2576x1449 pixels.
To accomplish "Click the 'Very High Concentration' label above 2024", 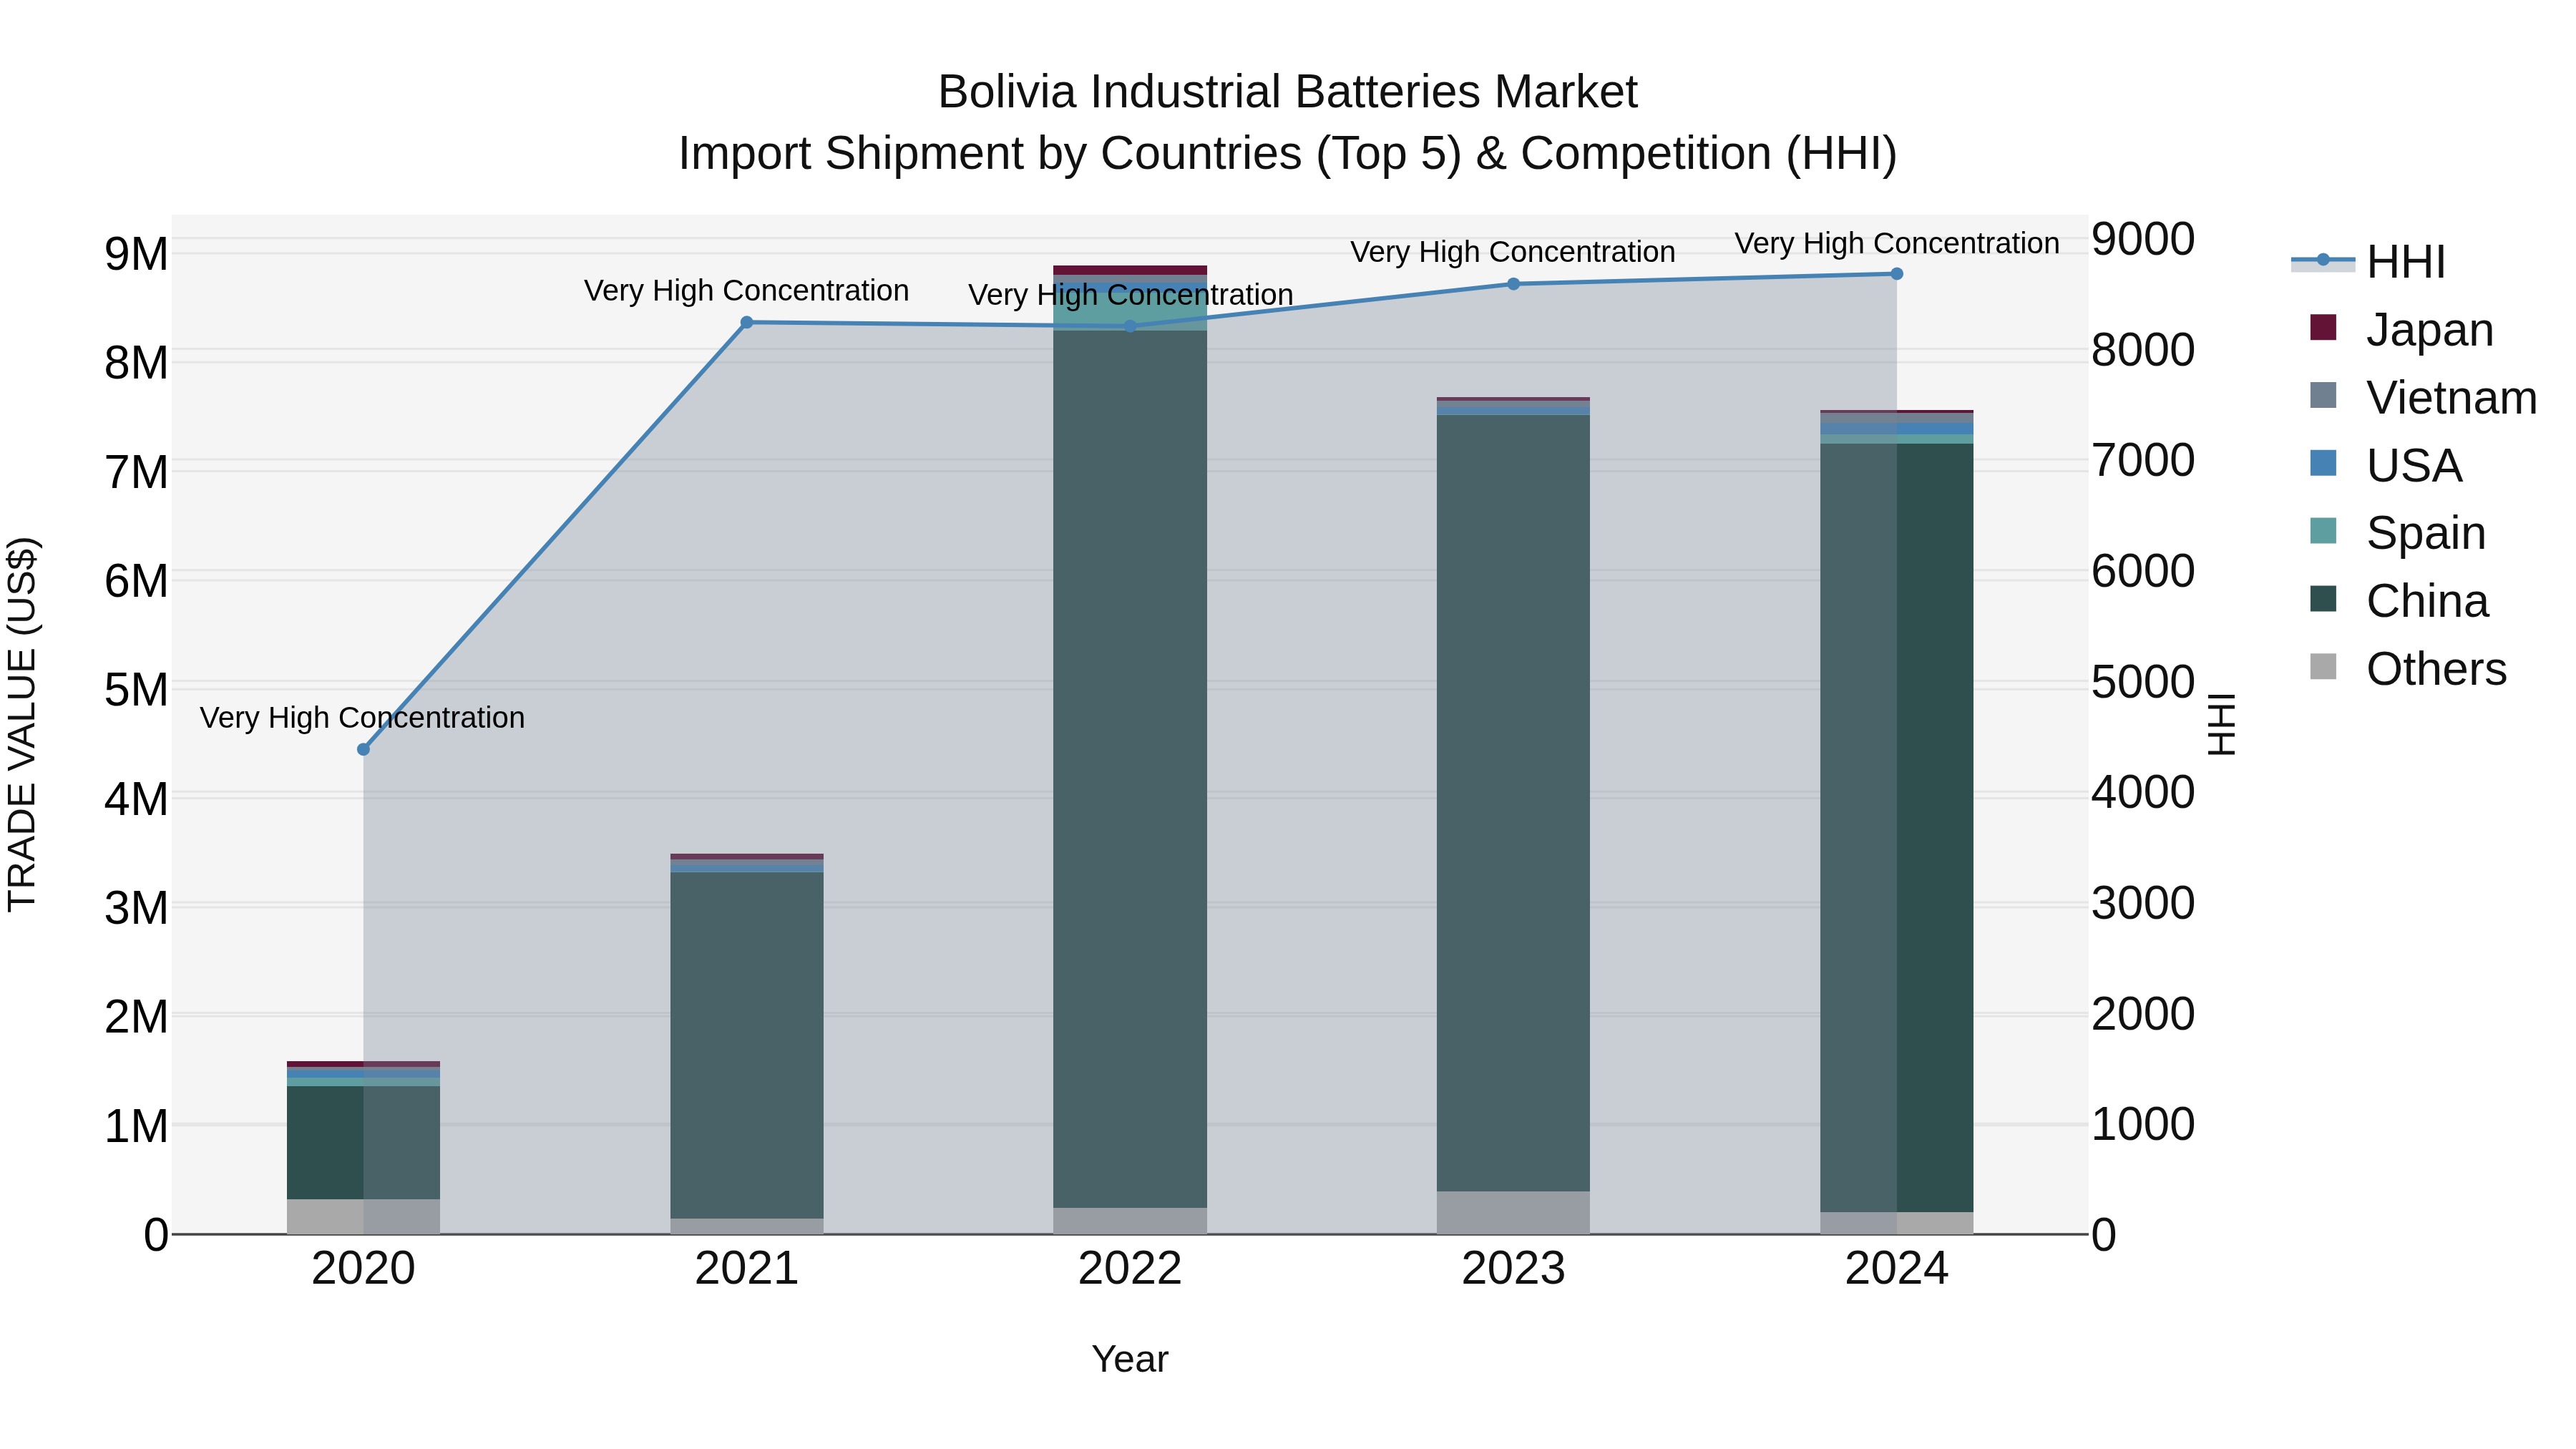I will pos(1896,243).
